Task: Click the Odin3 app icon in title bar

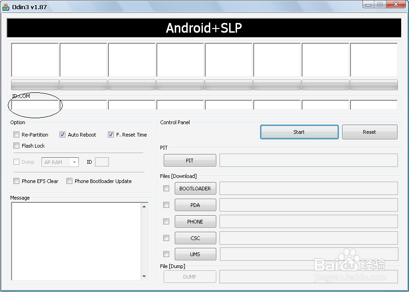Action: click(x=6, y=7)
